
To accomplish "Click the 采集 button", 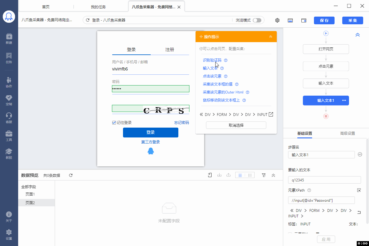I will [353, 20].
